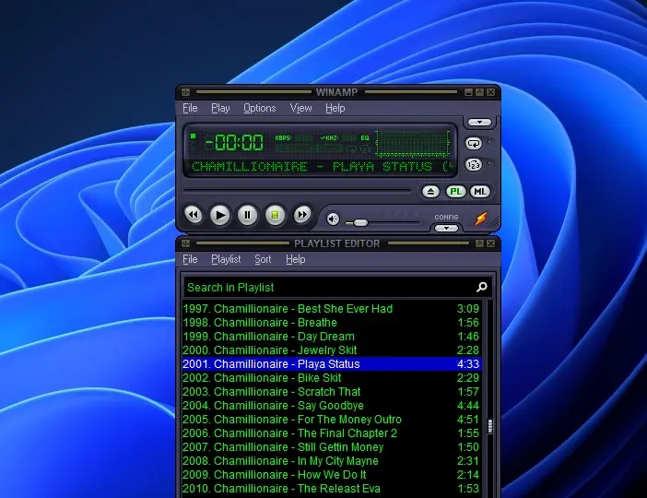
Task: Mute audio with the speaker icon
Action: click(x=333, y=219)
